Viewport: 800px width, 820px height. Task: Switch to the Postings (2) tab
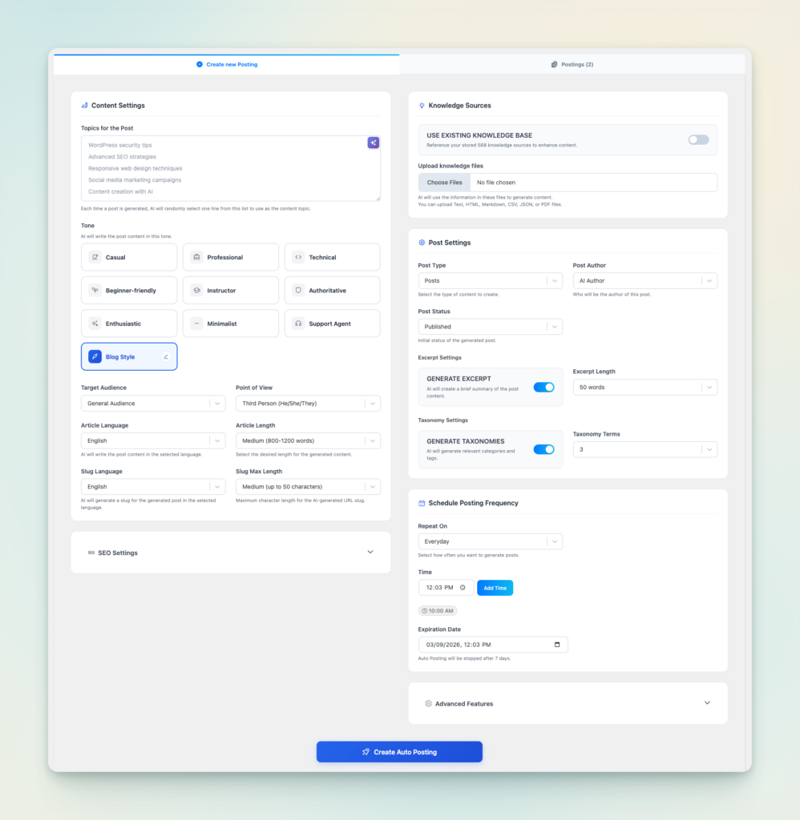pos(572,64)
